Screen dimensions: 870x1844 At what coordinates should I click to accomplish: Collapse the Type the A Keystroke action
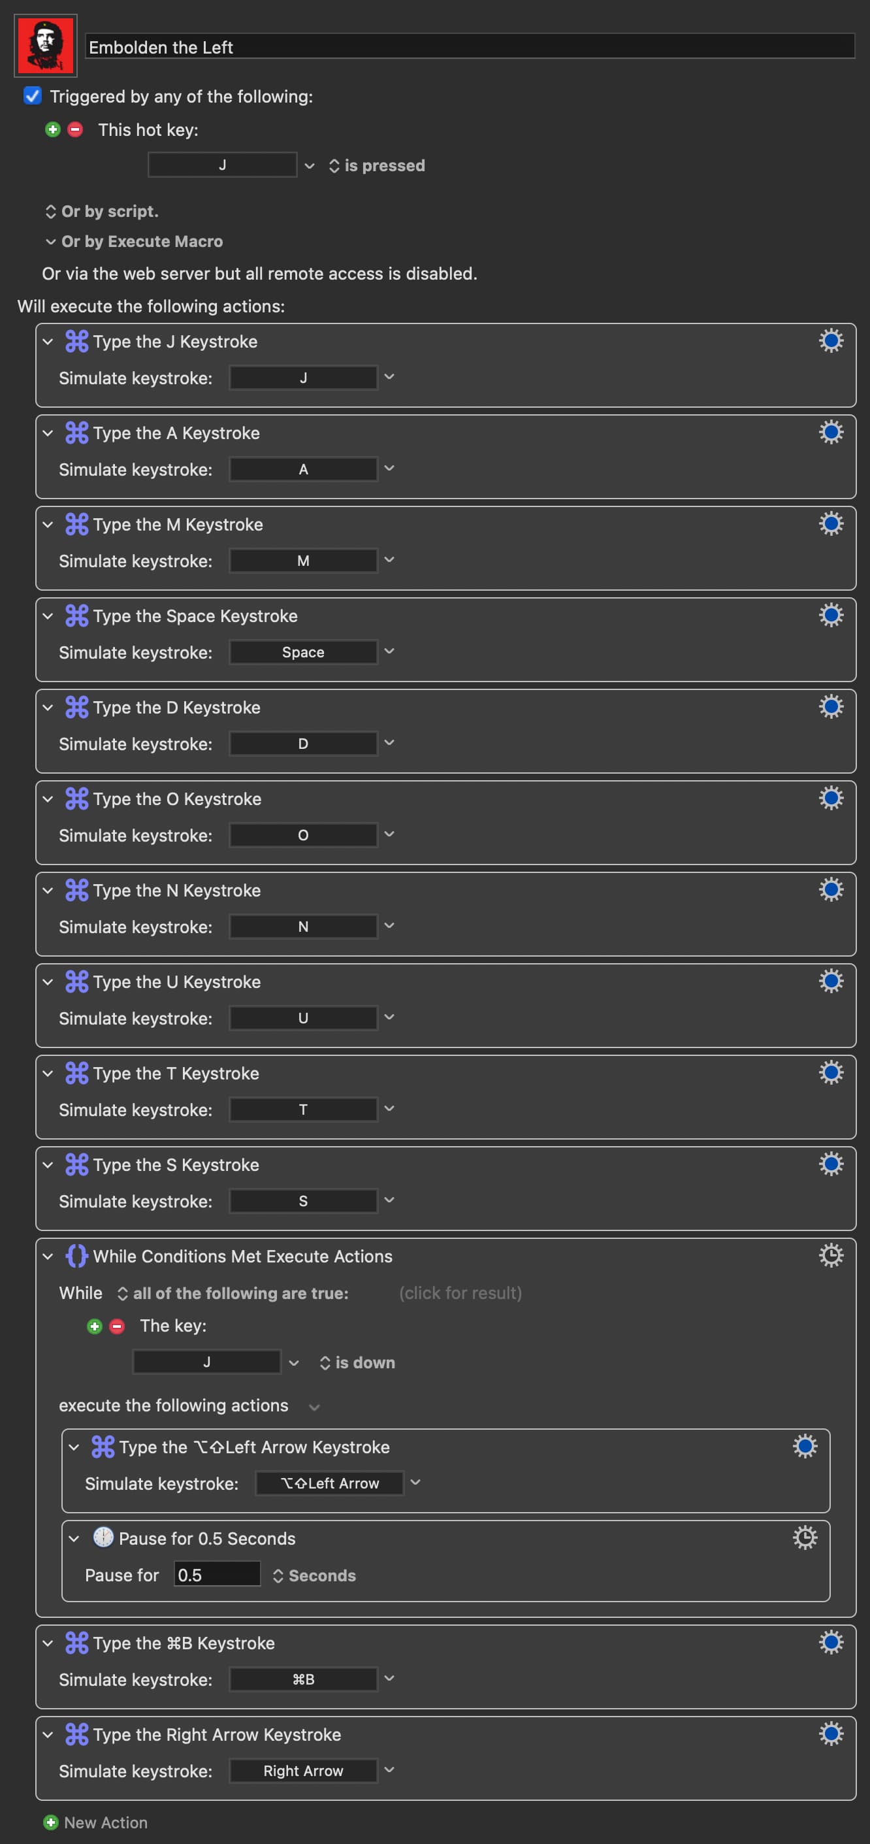[48, 433]
